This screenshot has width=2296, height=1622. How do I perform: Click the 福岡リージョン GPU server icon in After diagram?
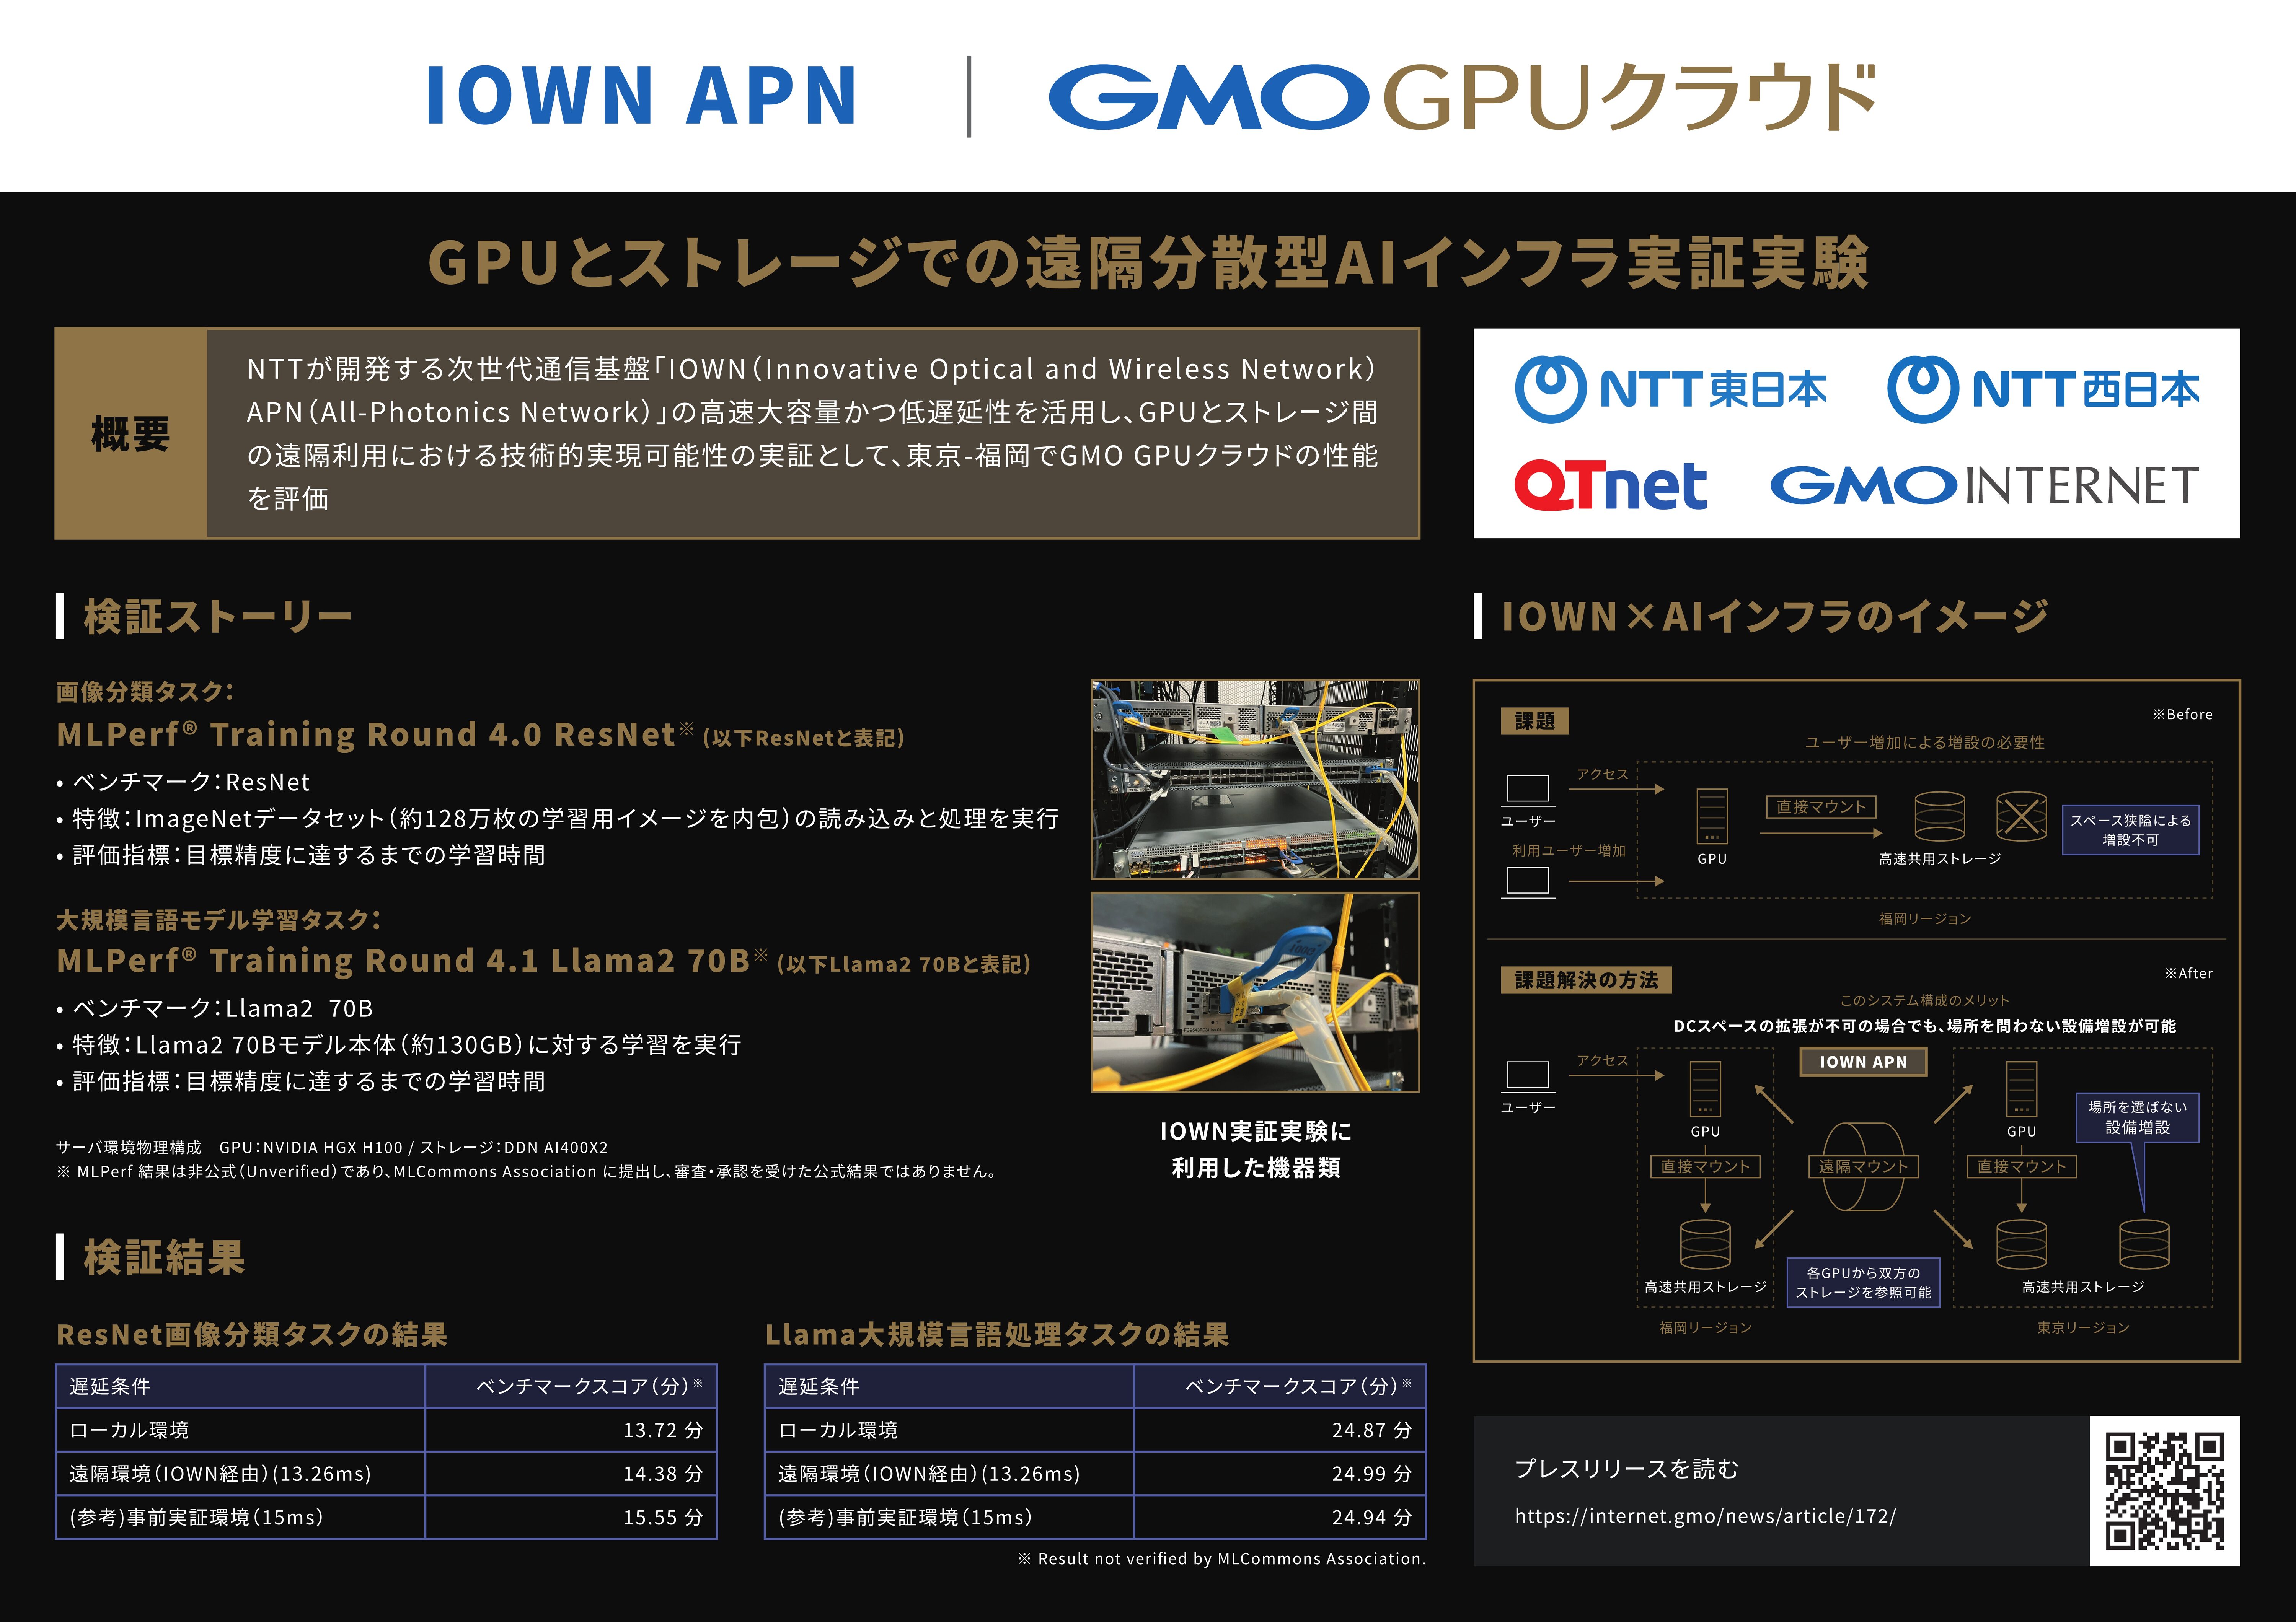coord(1705,1088)
